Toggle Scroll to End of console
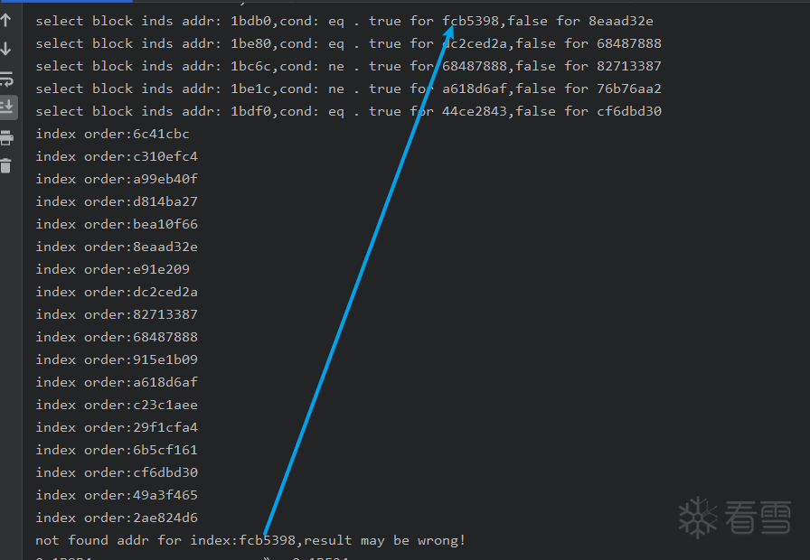The image size is (810, 560). [6, 107]
